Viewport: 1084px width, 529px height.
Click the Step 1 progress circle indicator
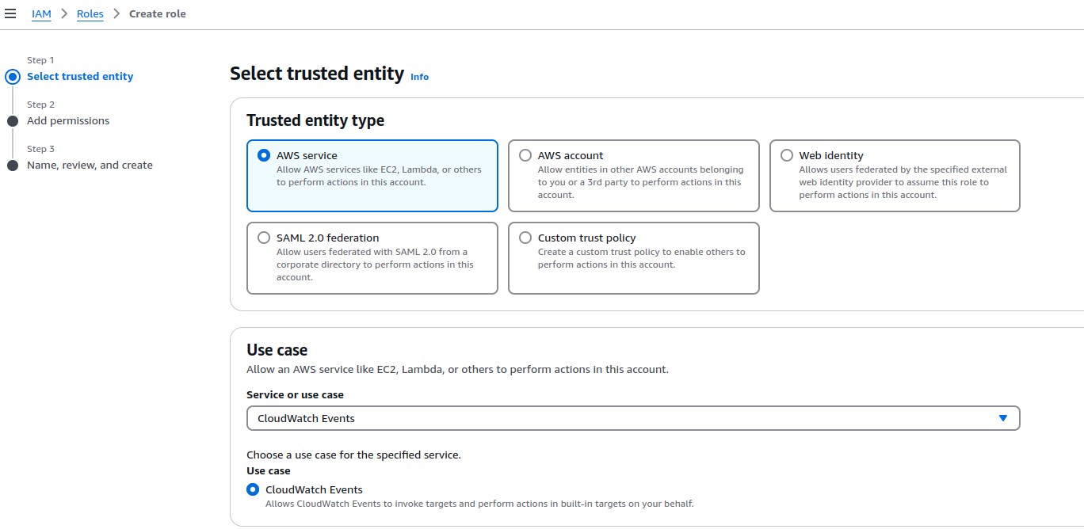tap(13, 77)
